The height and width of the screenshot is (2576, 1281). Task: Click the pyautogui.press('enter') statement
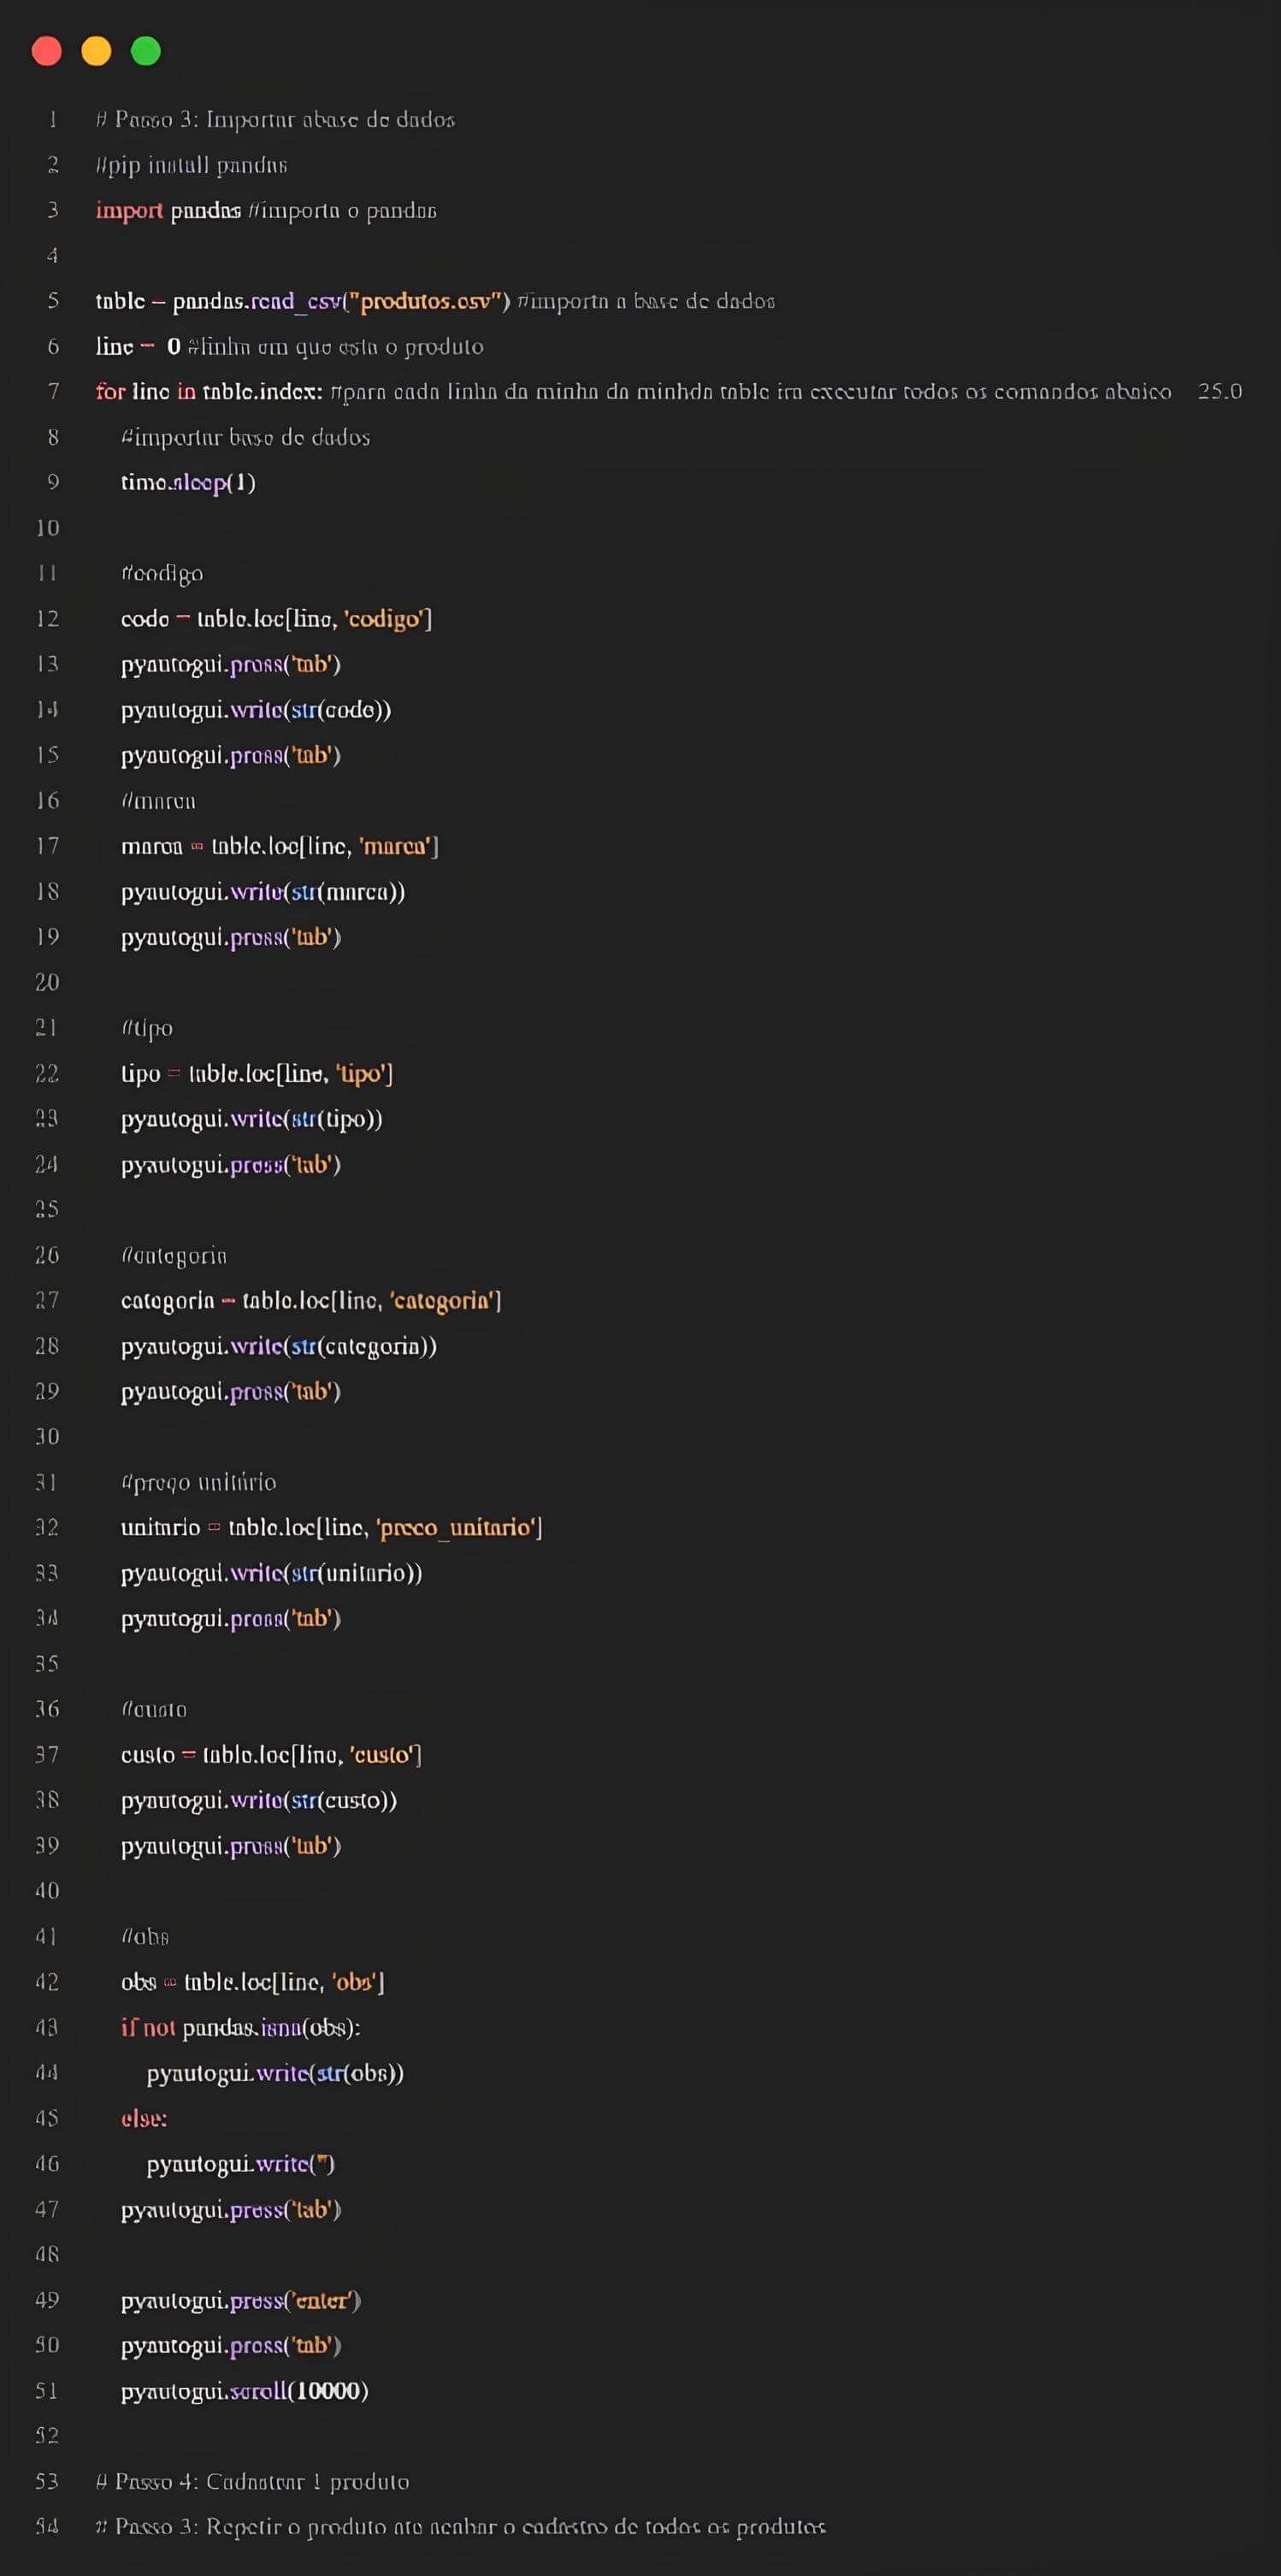coord(240,2300)
